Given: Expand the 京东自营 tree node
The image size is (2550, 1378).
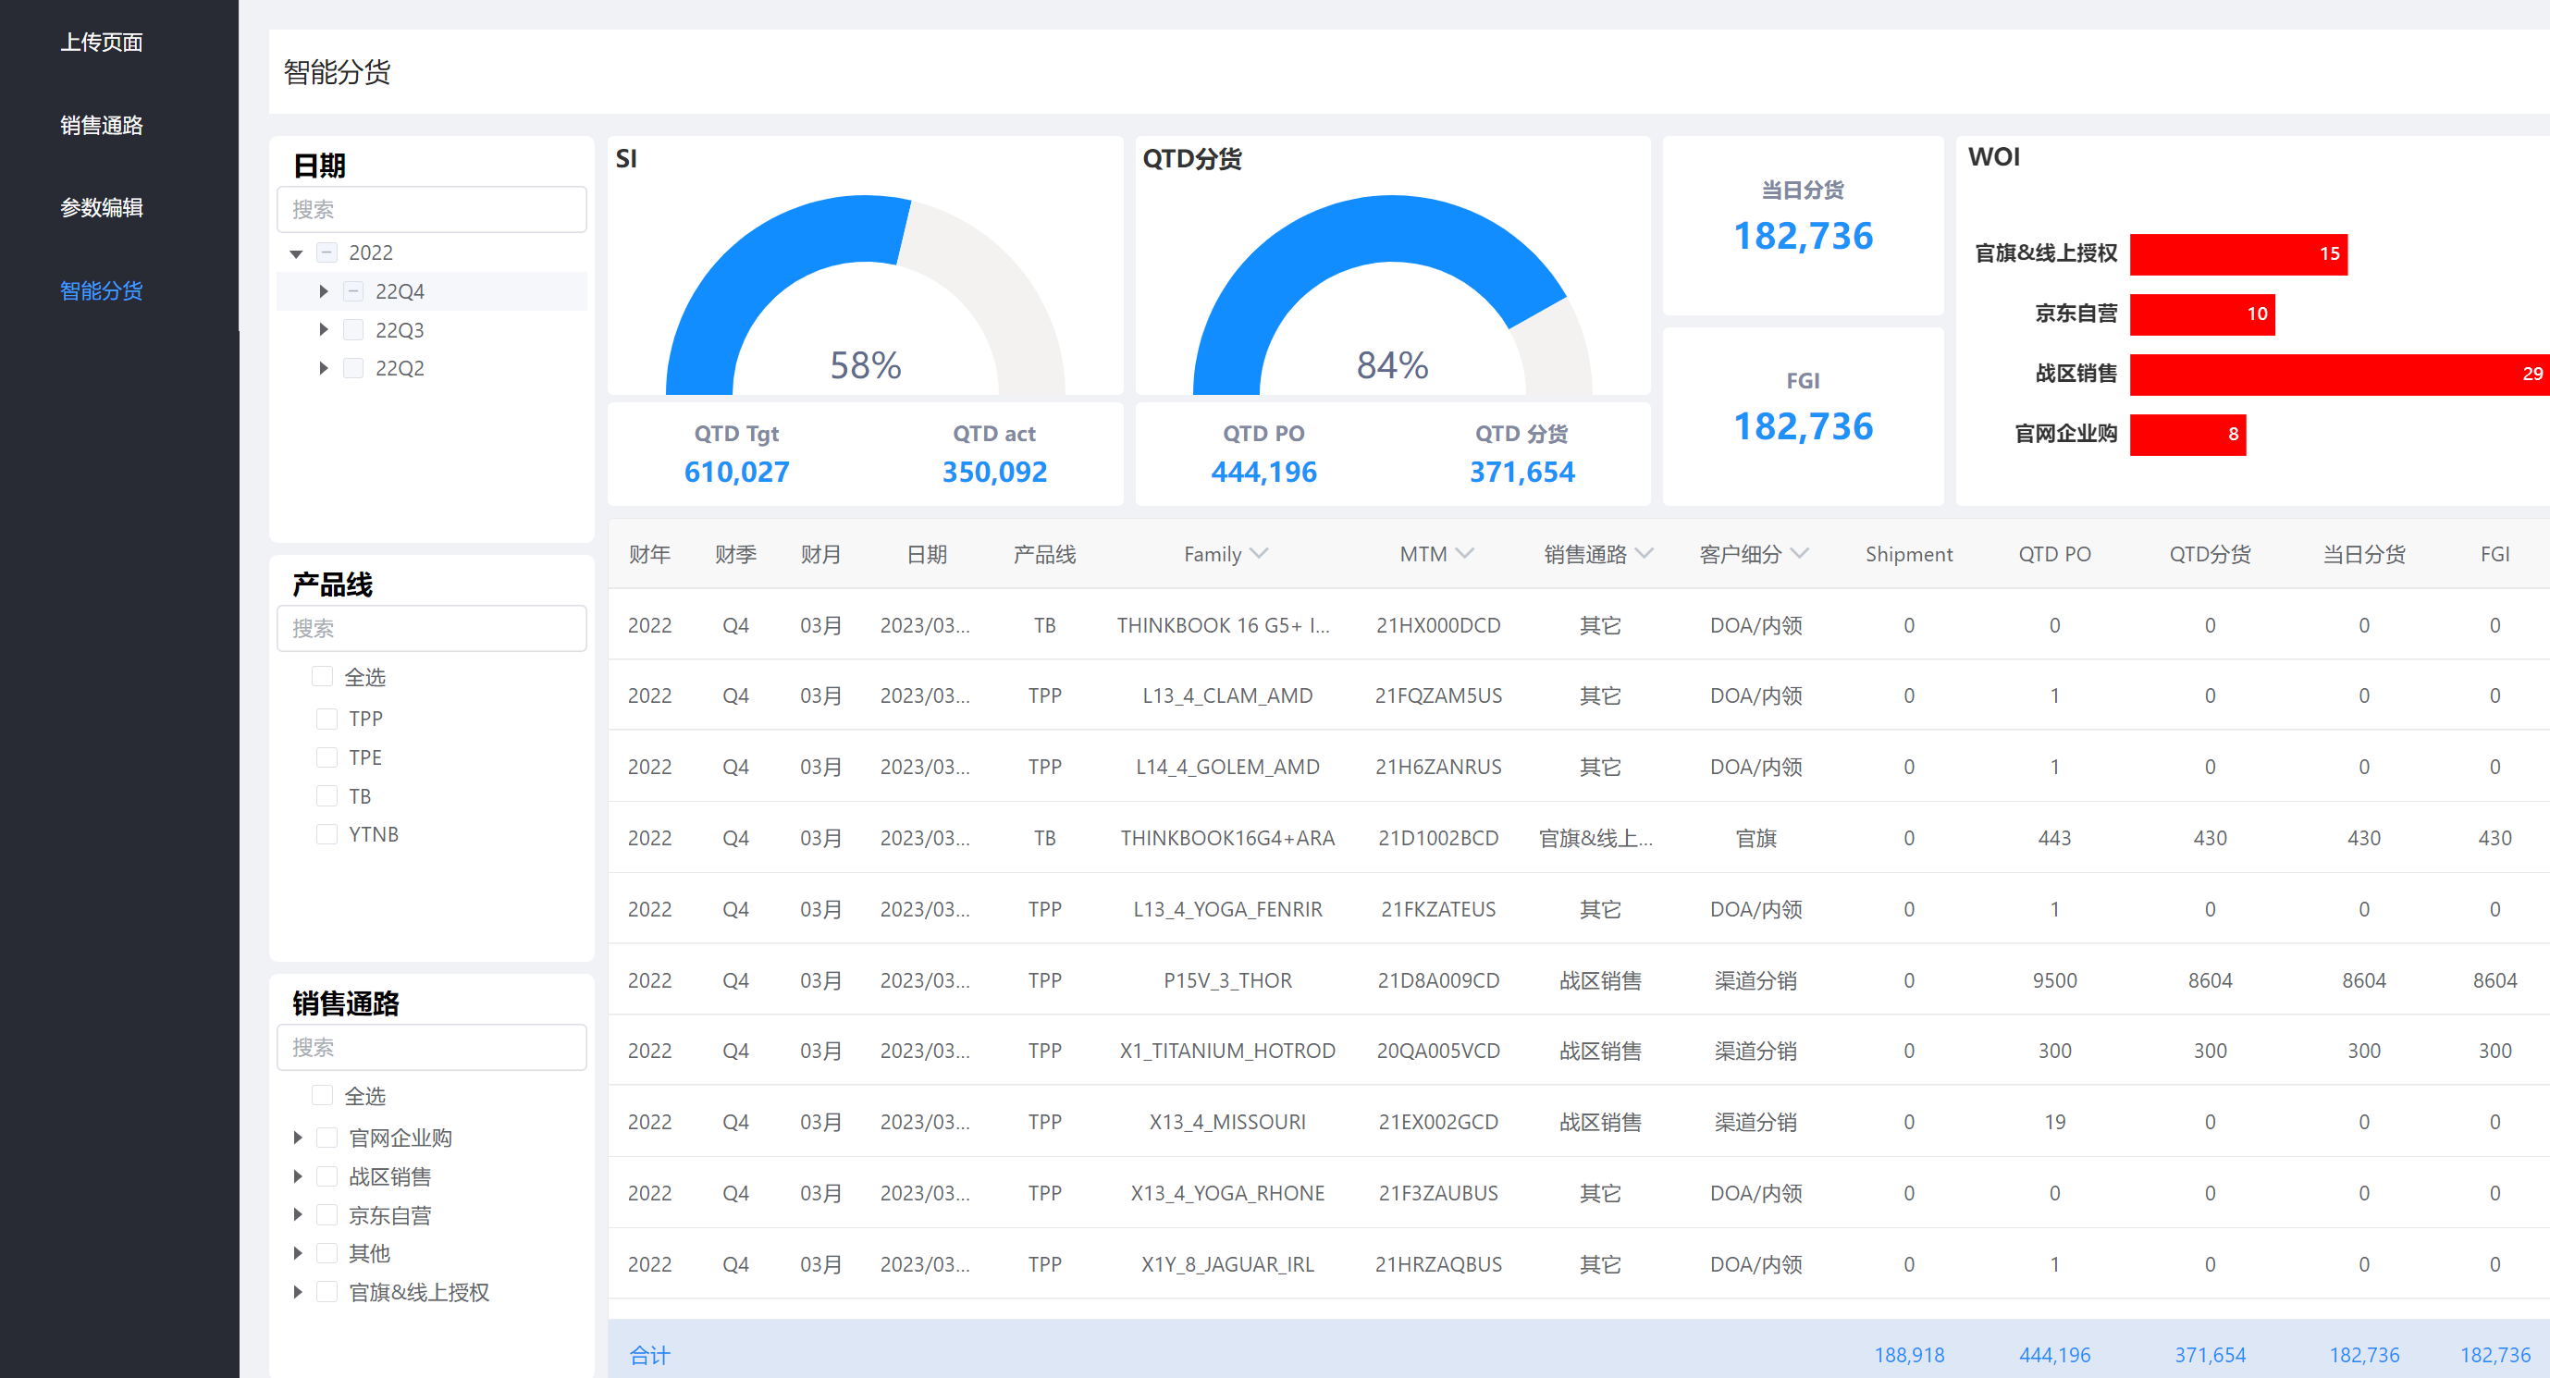Looking at the screenshot, I should (x=297, y=1214).
